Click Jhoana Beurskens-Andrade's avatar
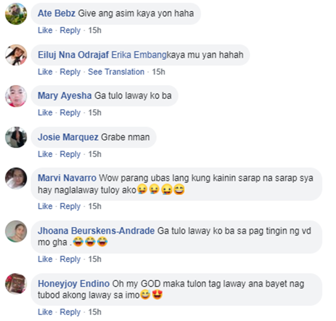The height and width of the screenshot is (321, 336). (16, 231)
